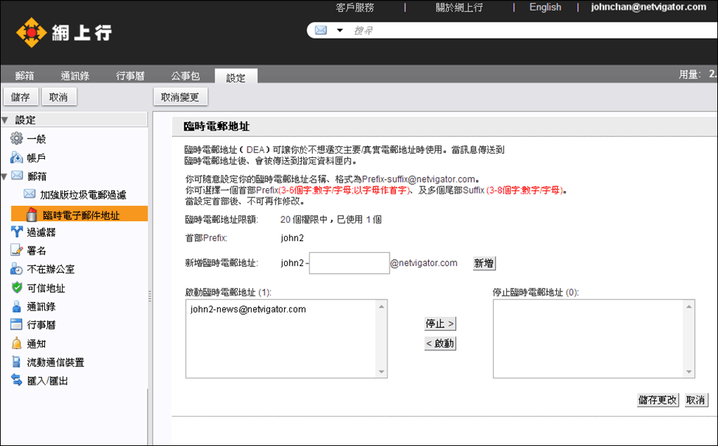Click the 不在辦公室 clock person icon
This screenshot has height=446, width=718.
coord(16,268)
